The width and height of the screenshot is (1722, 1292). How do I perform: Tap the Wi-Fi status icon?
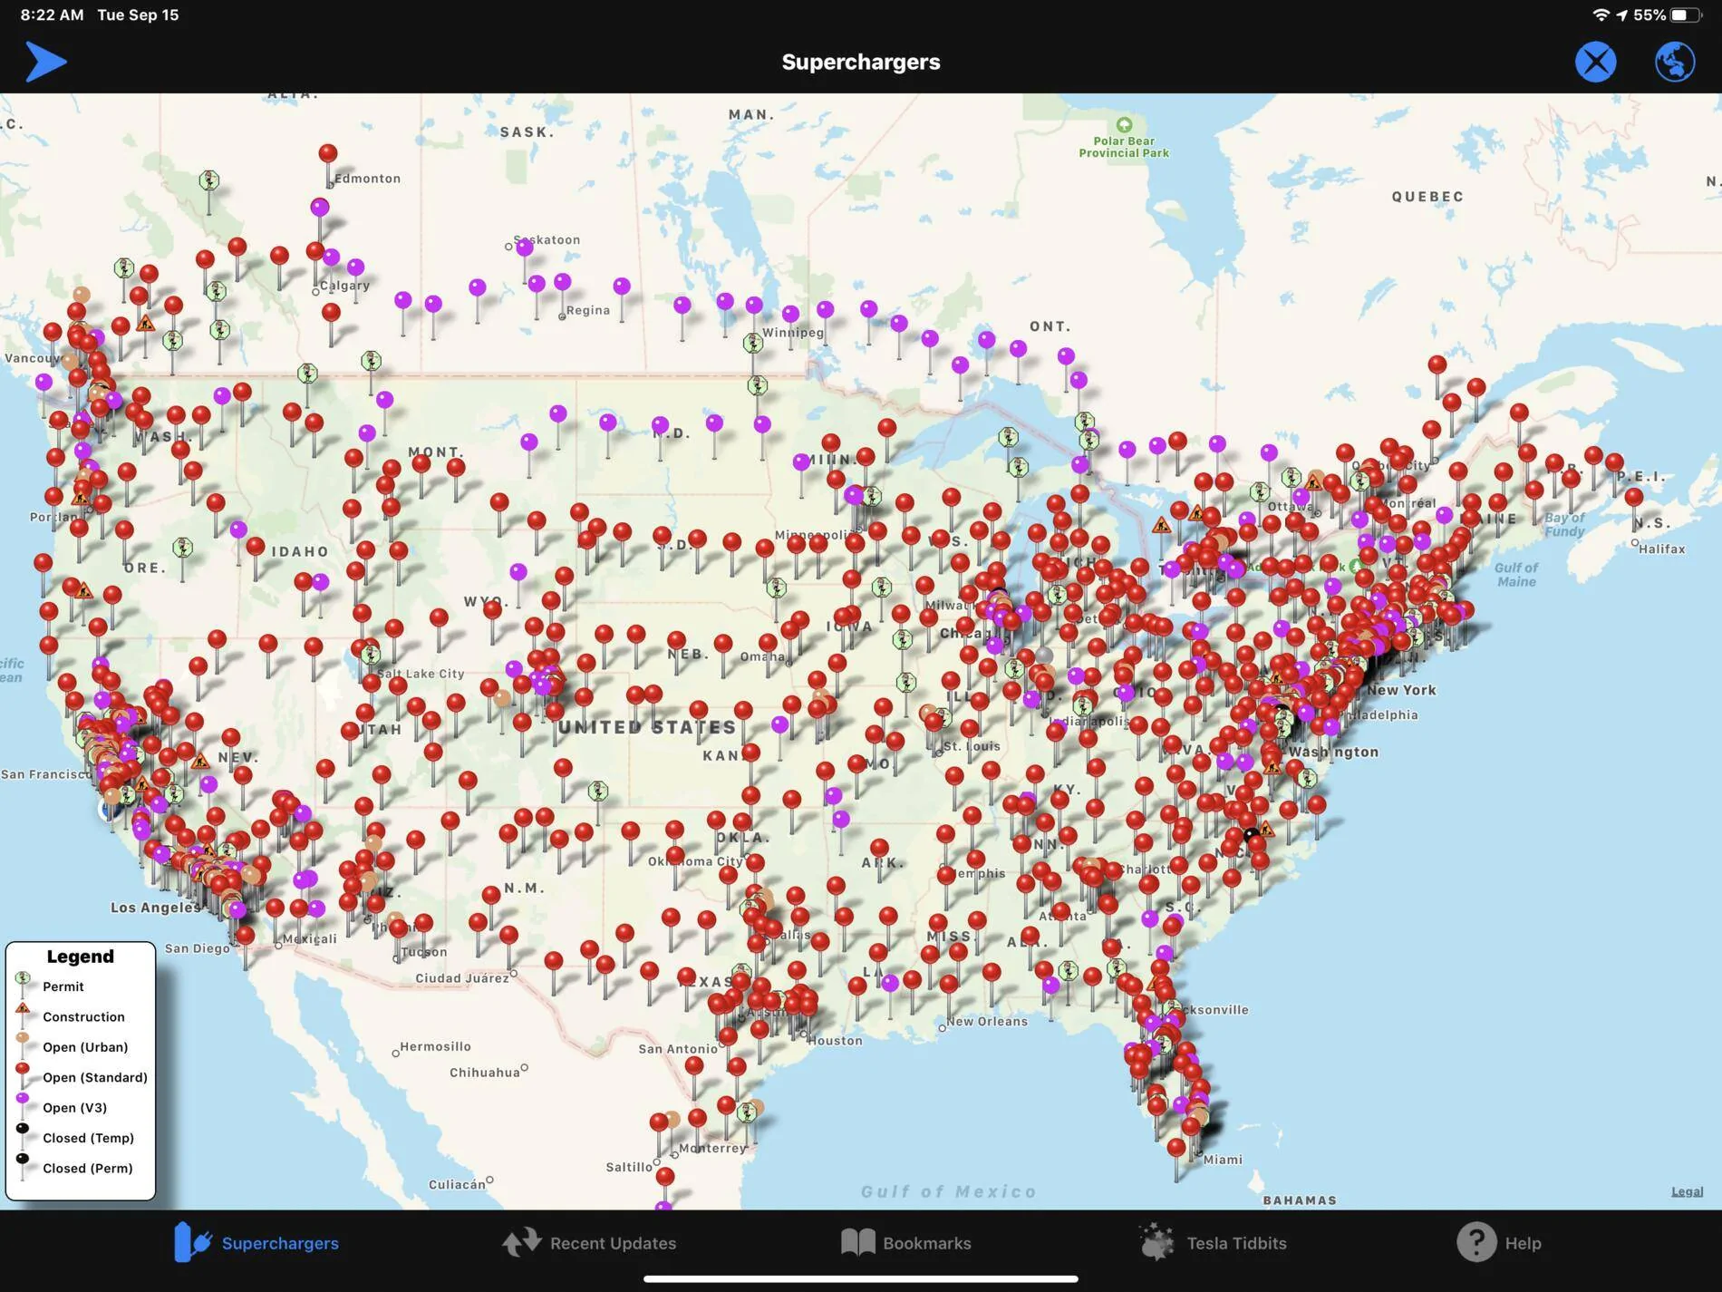tap(1601, 15)
